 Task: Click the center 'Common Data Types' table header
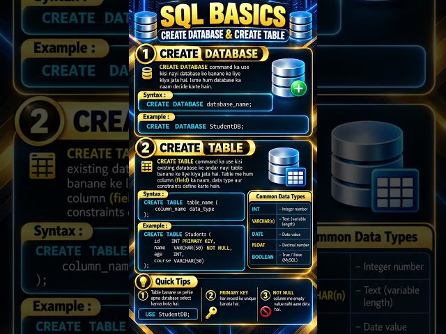[x=280, y=196]
